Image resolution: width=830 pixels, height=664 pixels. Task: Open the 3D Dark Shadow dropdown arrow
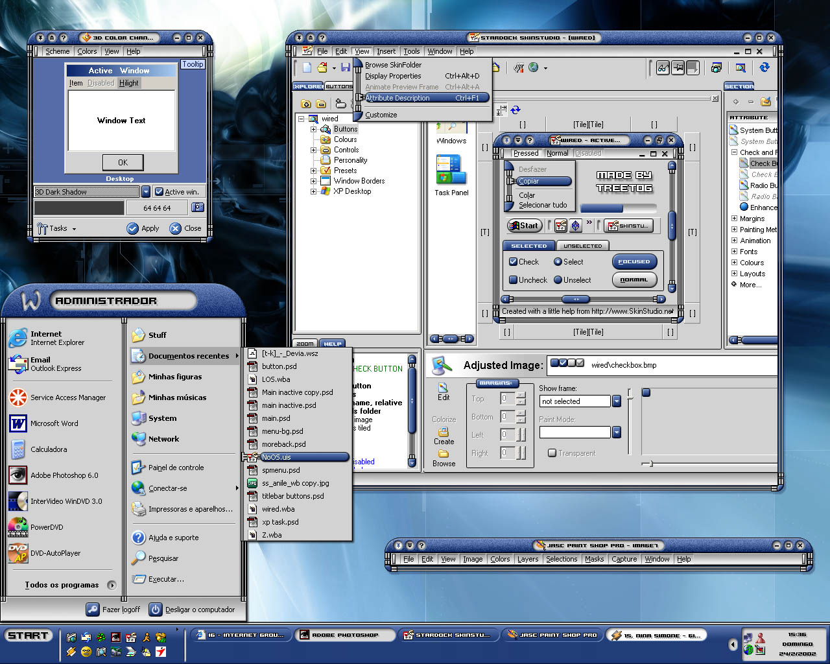pyautogui.click(x=146, y=192)
